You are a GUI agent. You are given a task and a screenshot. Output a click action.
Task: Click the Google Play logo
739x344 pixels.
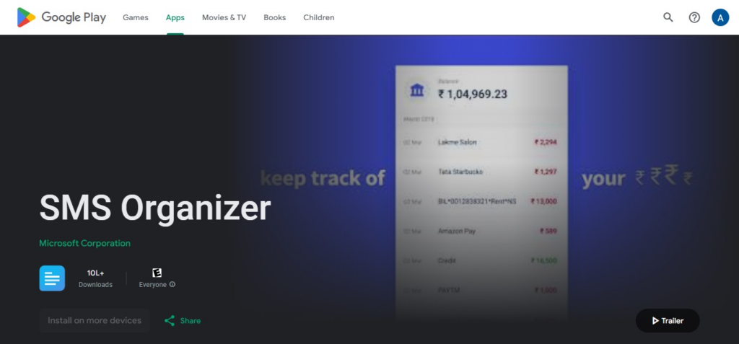(61, 17)
